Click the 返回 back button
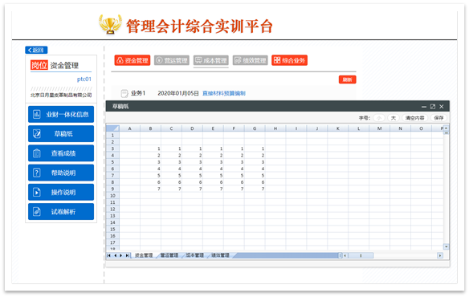Image resolution: width=469 pixels, height=297 pixels. click(36, 50)
